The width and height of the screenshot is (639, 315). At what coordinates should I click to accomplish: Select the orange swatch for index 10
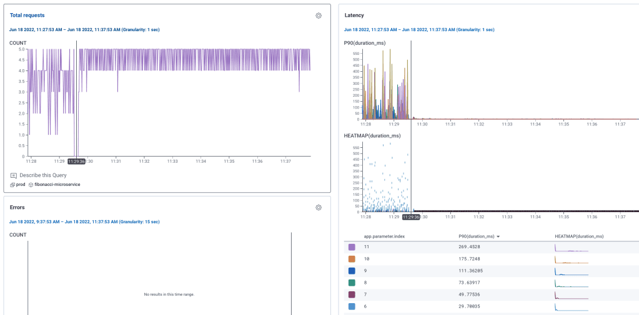click(x=352, y=258)
